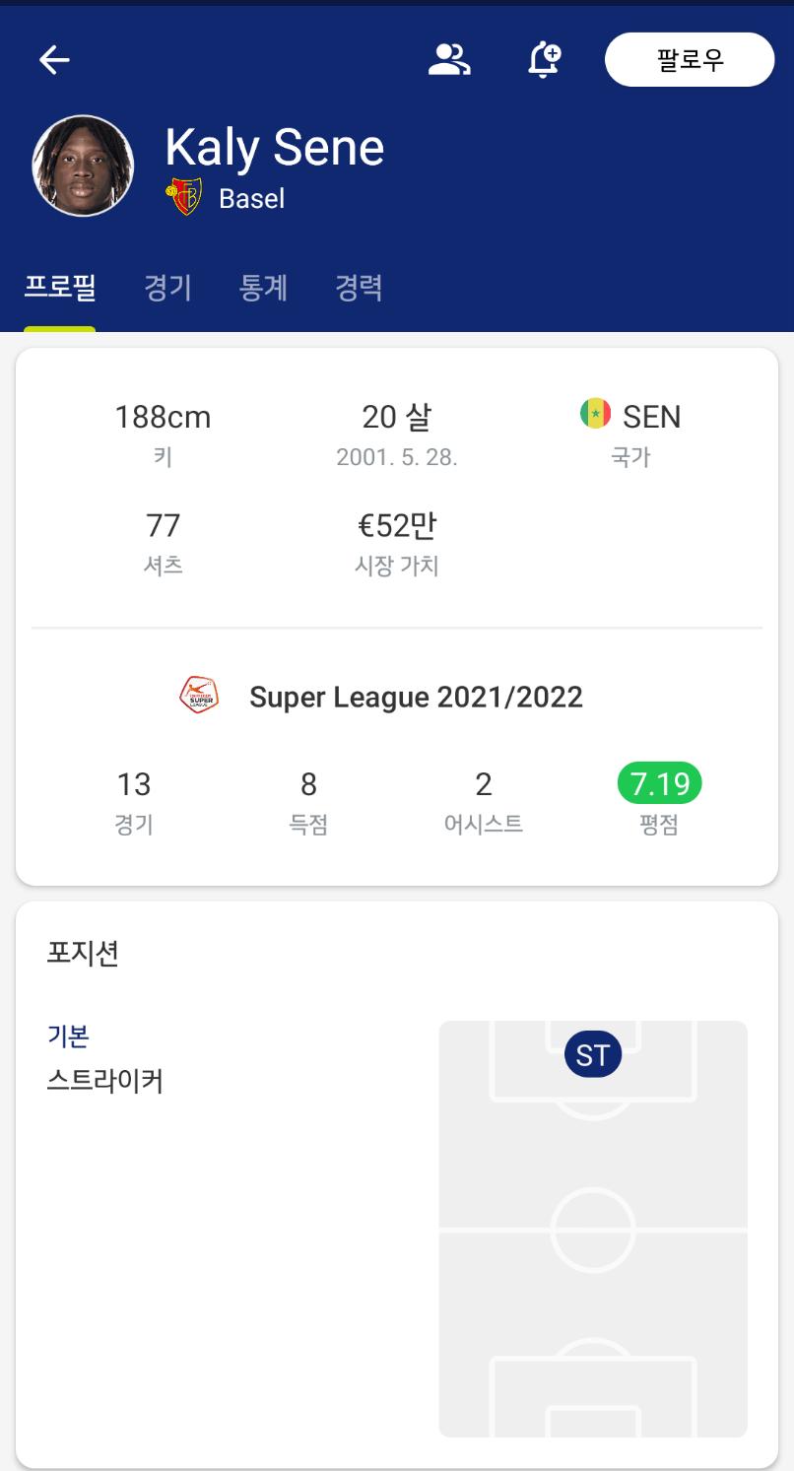Open Super League 2021/2022 season title

click(x=416, y=698)
